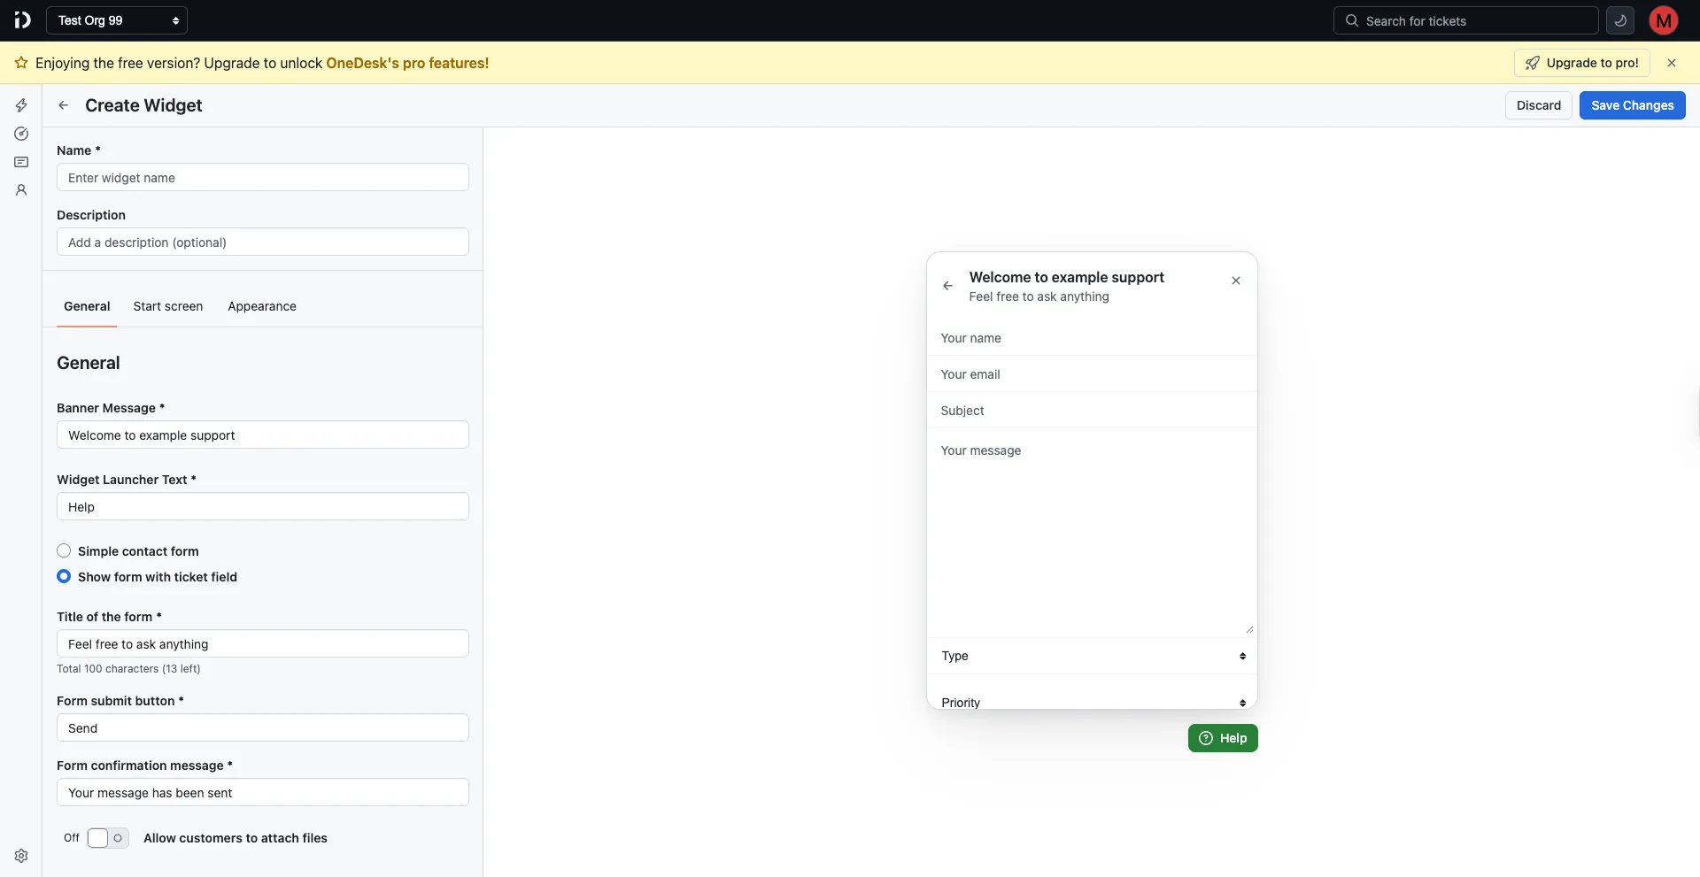Switch to the Start screen tab

pos(167,306)
